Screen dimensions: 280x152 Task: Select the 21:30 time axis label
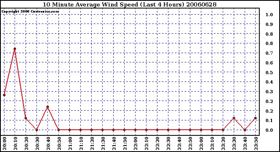pos(103,143)
